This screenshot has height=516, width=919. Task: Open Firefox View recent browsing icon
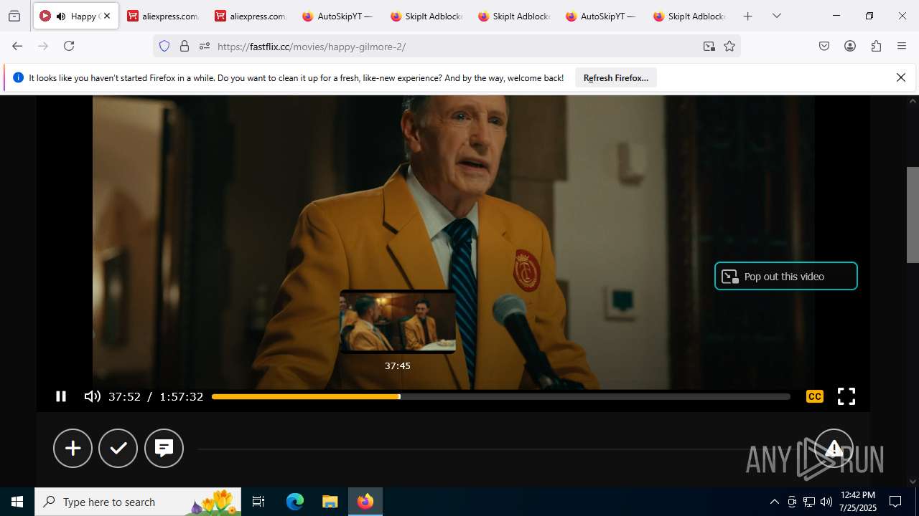click(14, 16)
